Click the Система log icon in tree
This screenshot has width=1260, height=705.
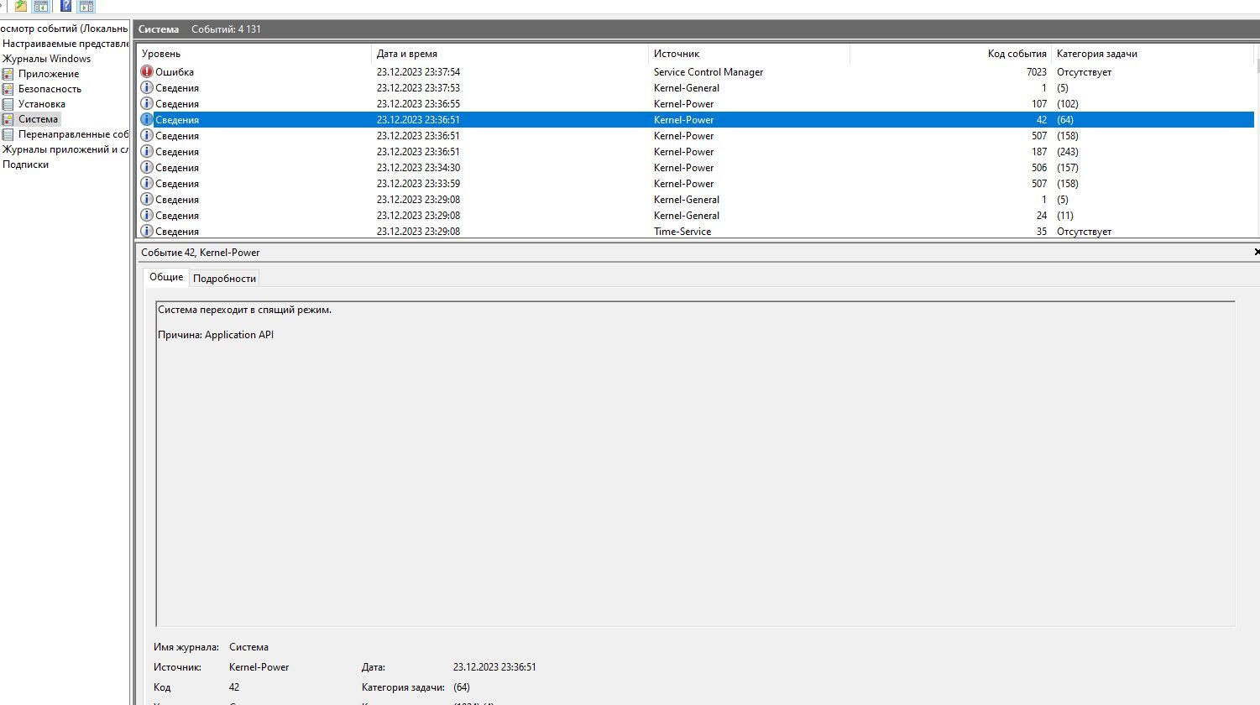click(8, 119)
